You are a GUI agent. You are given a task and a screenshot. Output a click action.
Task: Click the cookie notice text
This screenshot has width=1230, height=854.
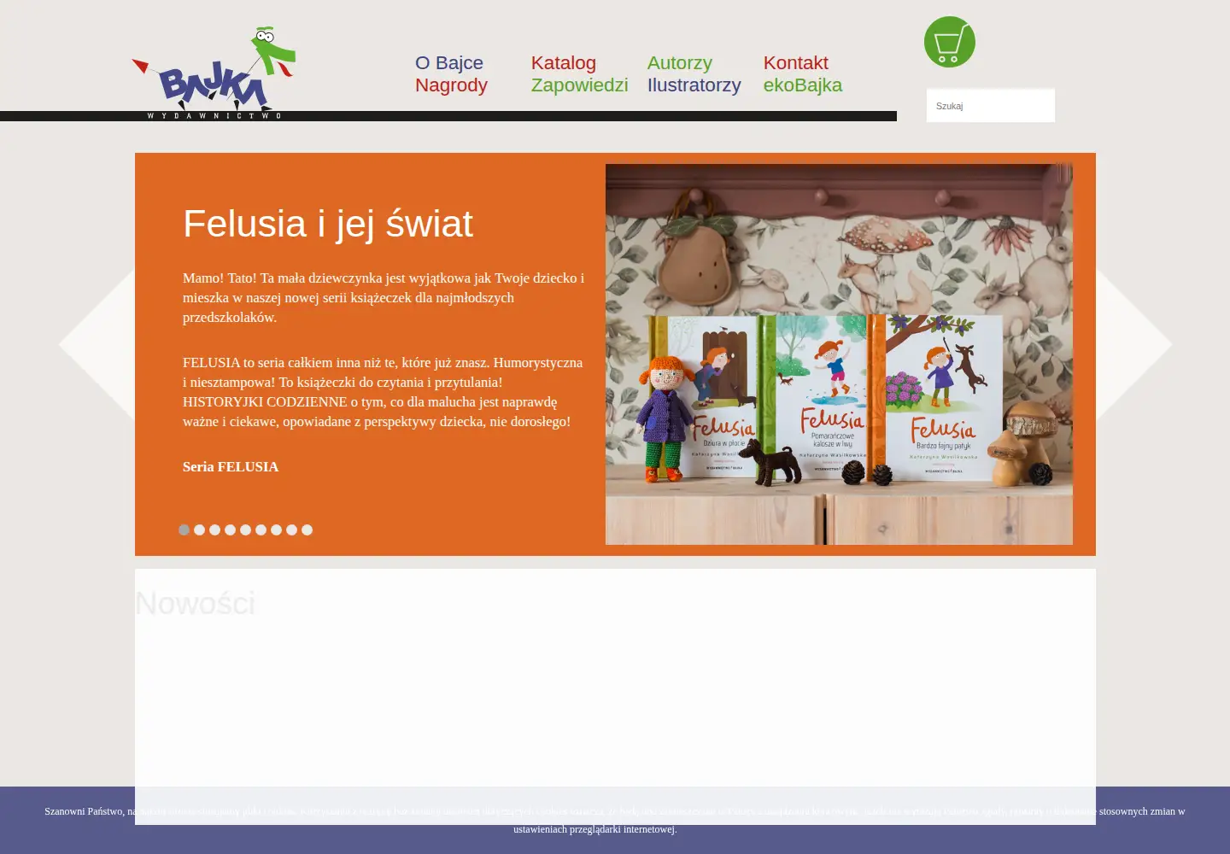(x=615, y=820)
